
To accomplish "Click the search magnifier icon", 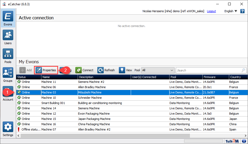I will pos(243,70).
